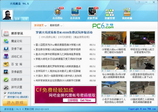Open 游戏设置 game settings item

[15, 87]
